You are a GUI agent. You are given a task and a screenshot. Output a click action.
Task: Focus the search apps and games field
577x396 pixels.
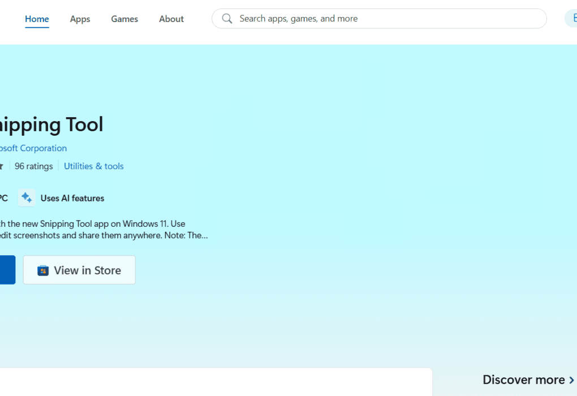pos(385,19)
